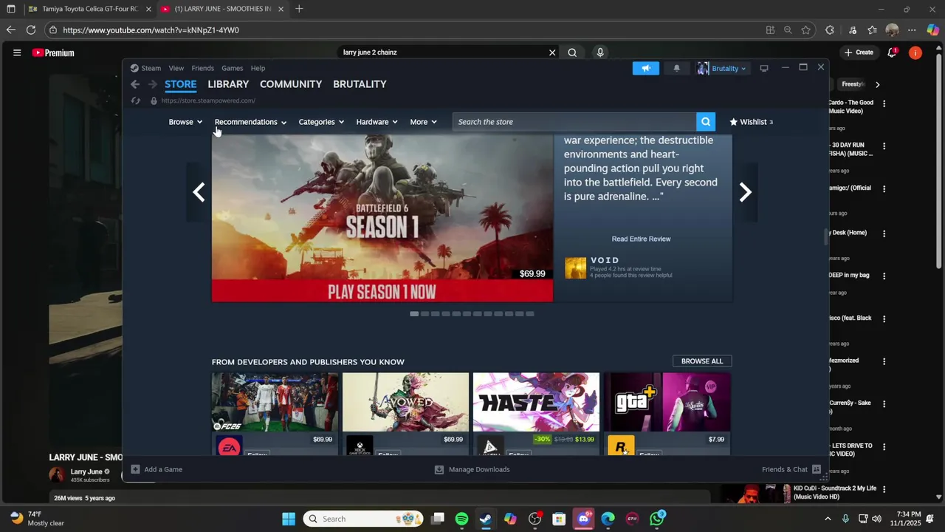Expand the More dropdown in Steam store

[x=423, y=122]
